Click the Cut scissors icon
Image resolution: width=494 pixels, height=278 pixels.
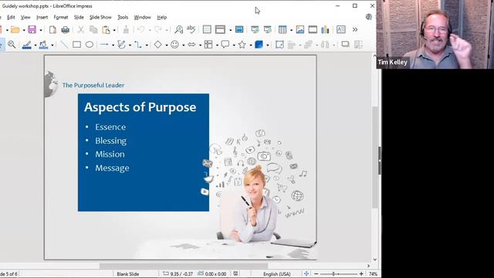tap(81, 30)
